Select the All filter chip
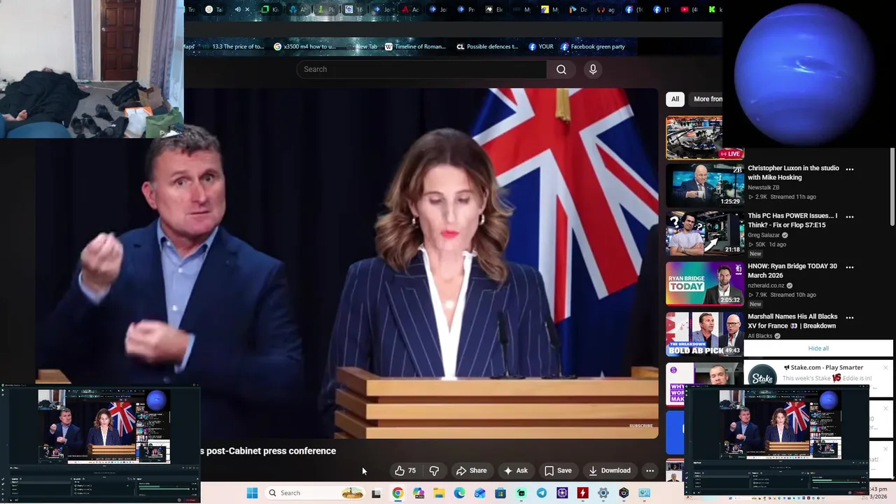 pos(675,99)
